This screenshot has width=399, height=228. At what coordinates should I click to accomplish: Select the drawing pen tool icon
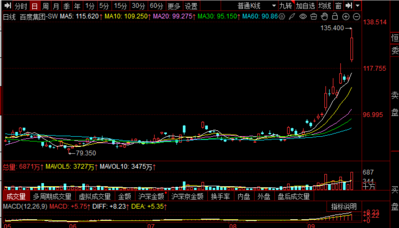pyautogui.click(x=292, y=17)
